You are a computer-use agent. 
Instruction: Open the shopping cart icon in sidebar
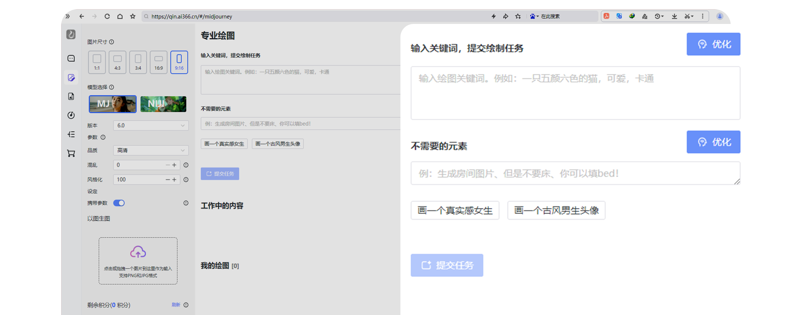tap(71, 153)
